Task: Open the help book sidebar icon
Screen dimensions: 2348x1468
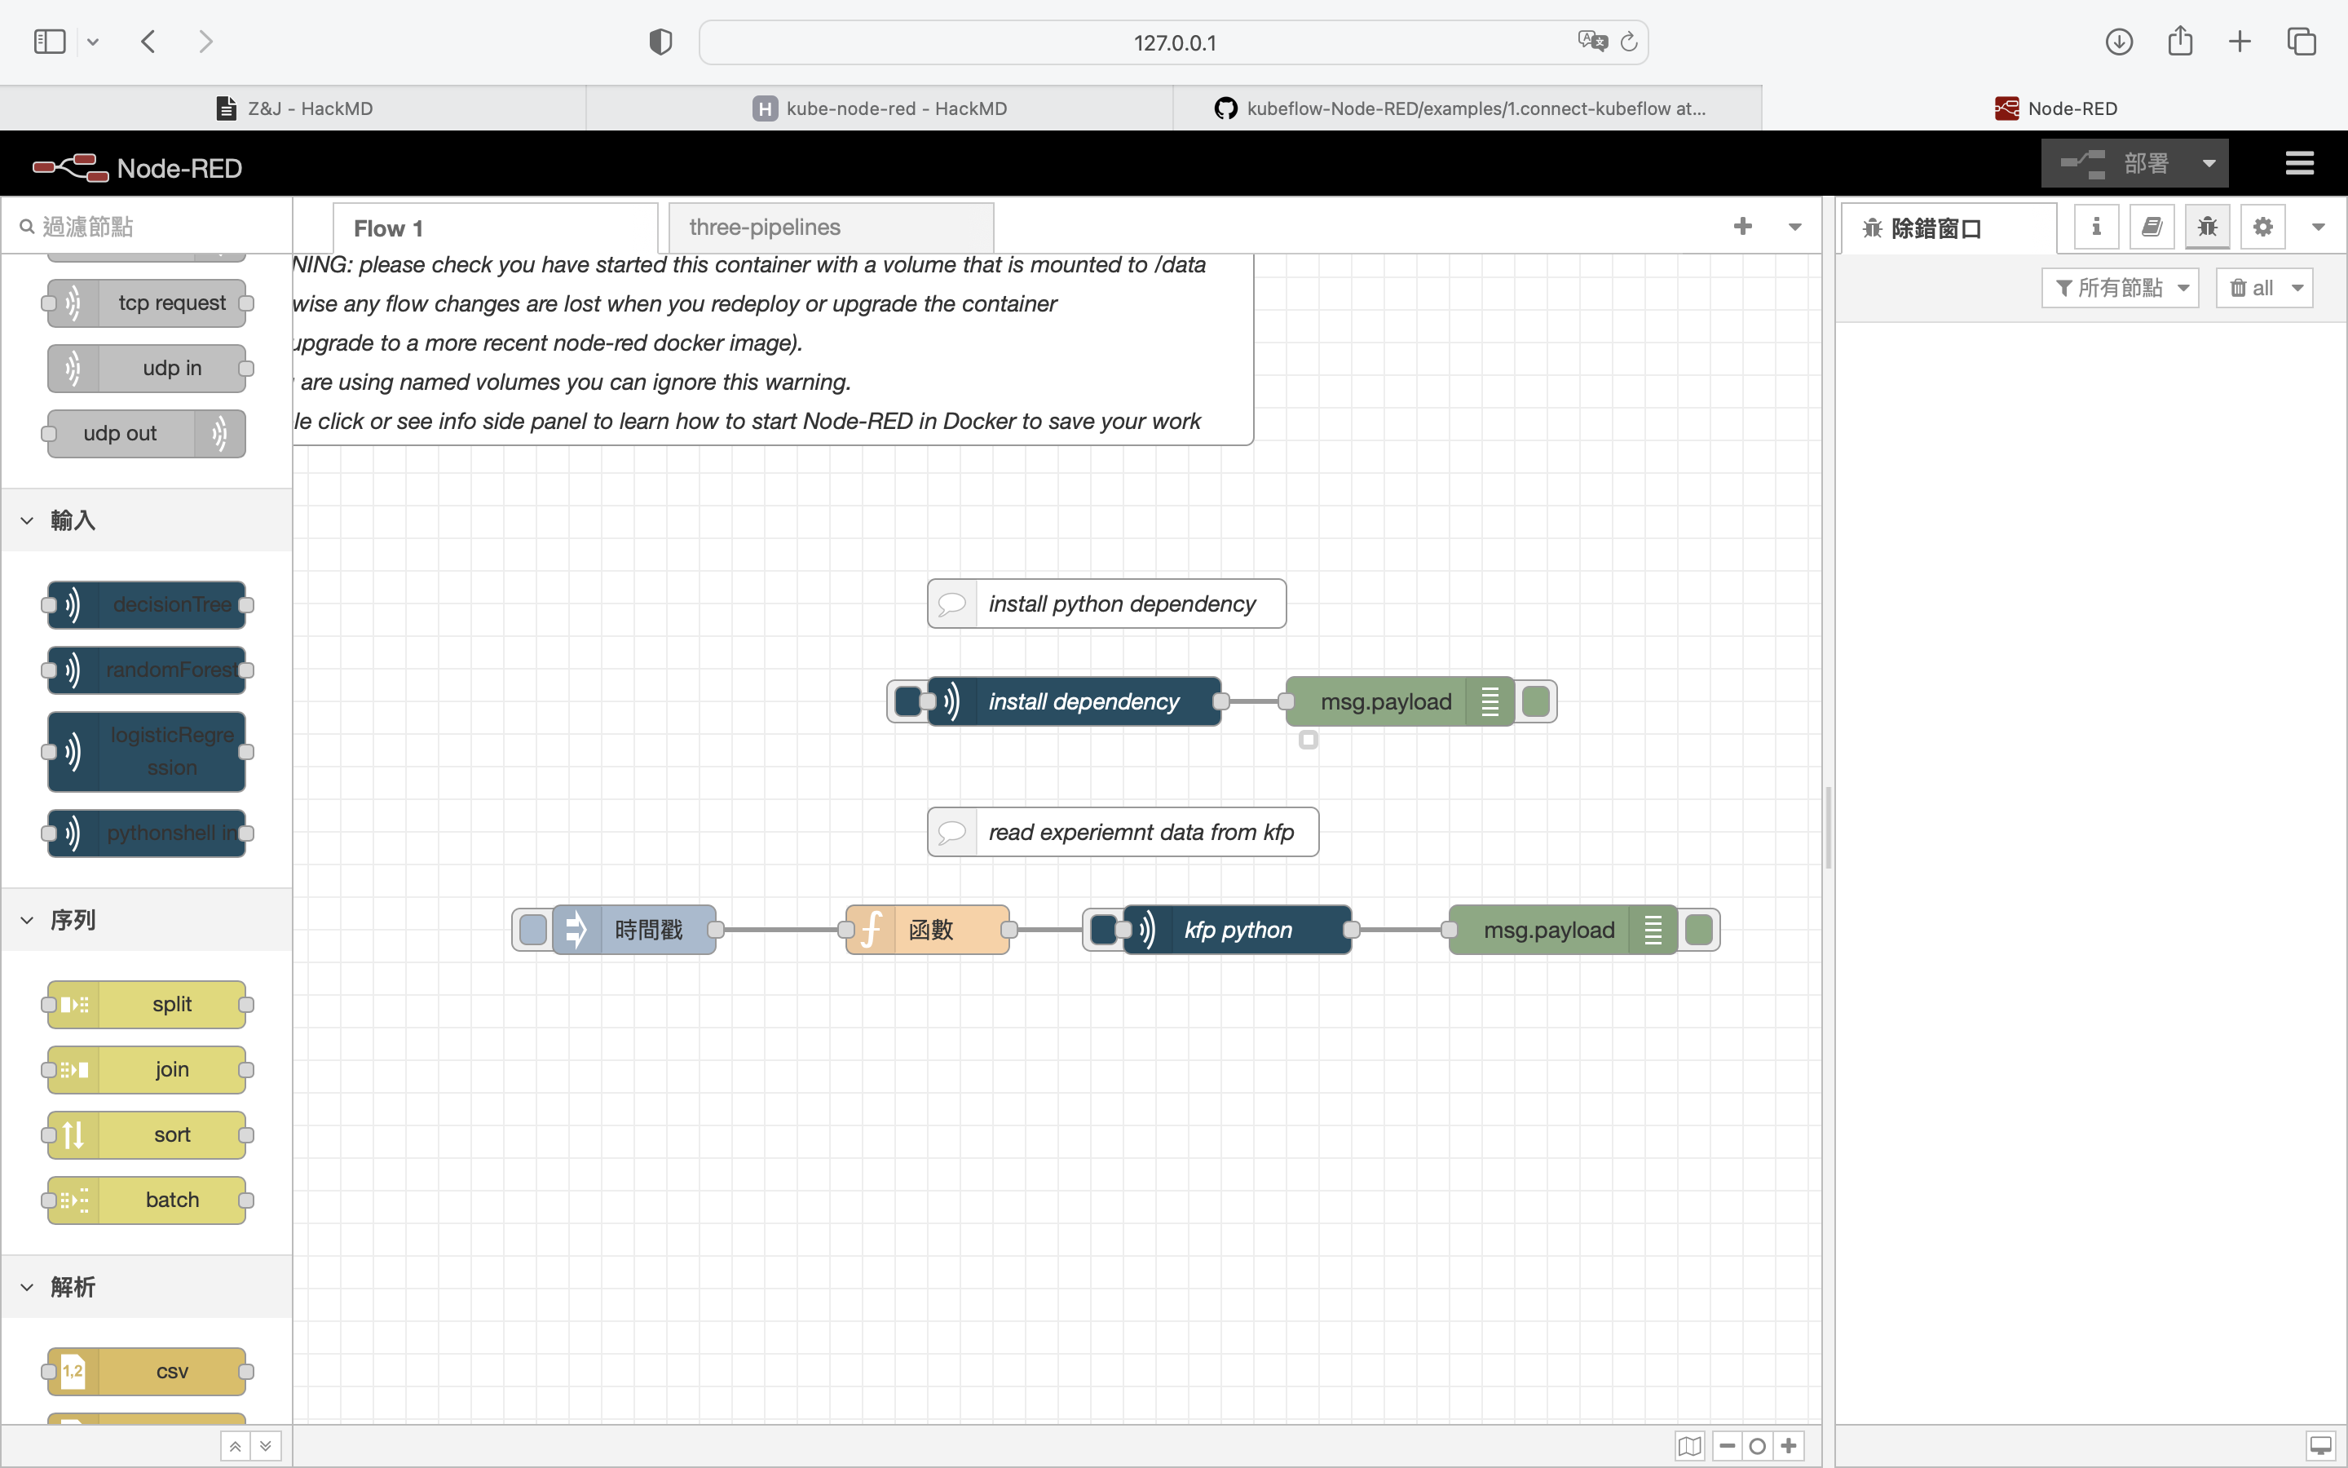Action: [2151, 228]
